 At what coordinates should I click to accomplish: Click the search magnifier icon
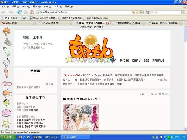[184, 12]
